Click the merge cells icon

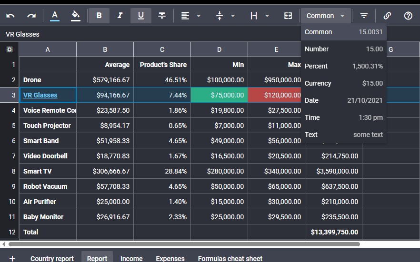click(288, 16)
